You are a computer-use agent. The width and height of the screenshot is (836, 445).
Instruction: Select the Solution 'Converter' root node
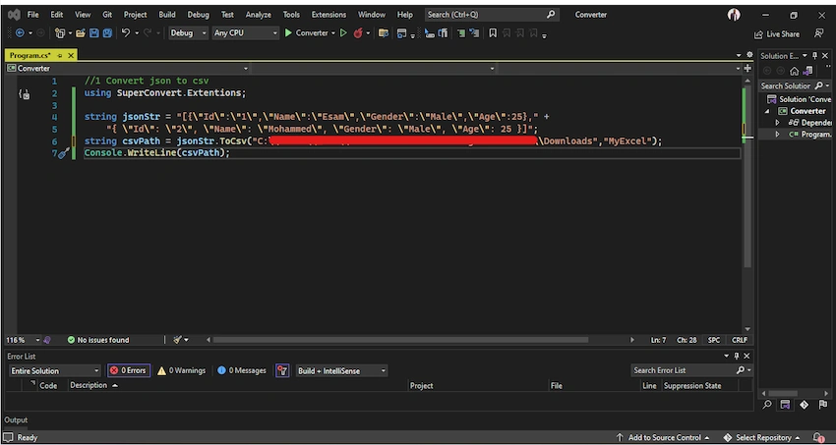pos(799,99)
